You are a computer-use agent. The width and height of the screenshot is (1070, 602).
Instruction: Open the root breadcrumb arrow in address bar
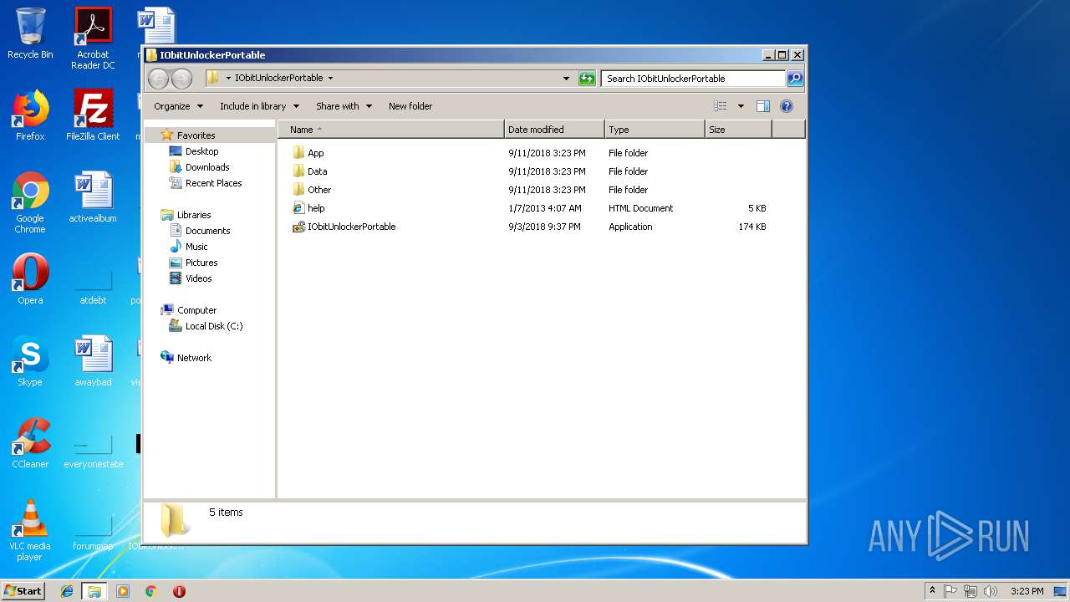click(x=228, y=79)
